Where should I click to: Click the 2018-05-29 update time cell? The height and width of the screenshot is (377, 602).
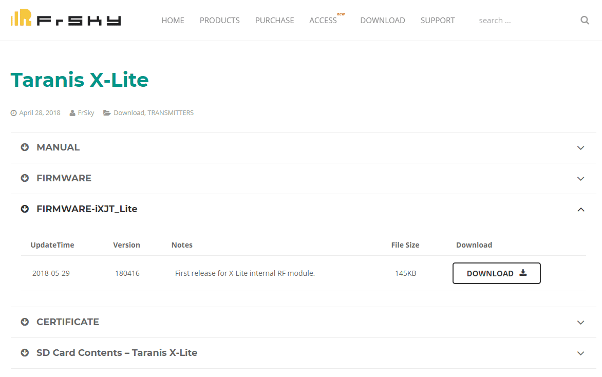51,273
